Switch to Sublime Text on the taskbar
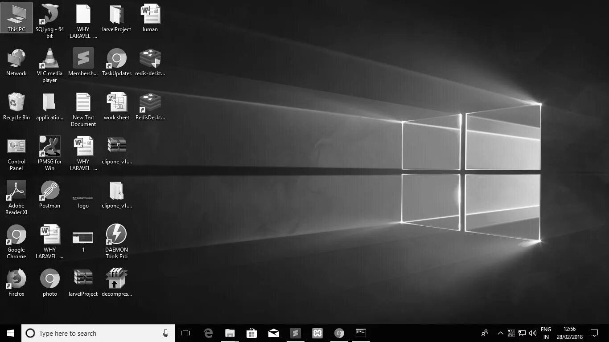 click(295, 333)
